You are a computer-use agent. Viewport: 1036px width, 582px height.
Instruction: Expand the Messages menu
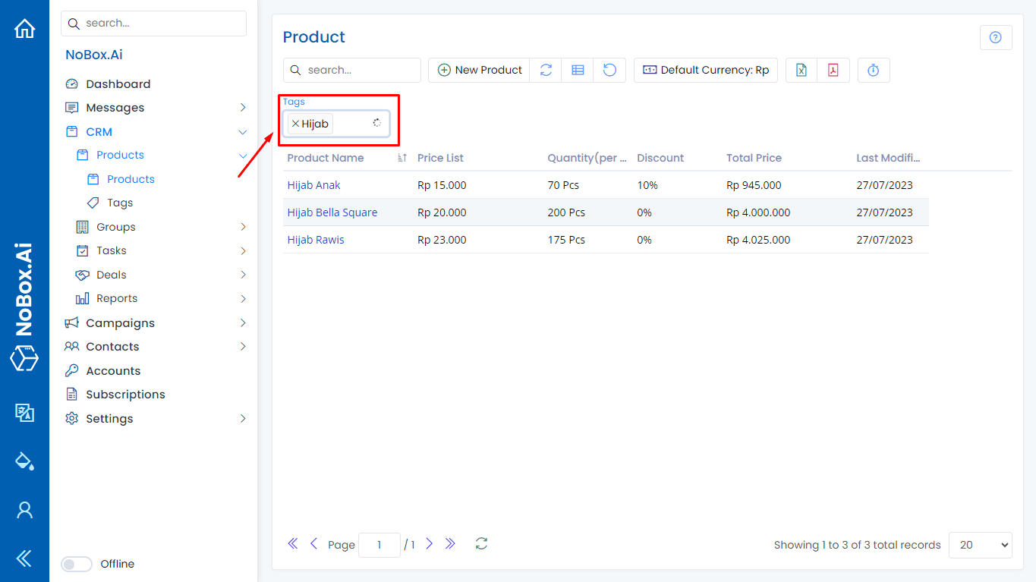(x=243, y=107)
